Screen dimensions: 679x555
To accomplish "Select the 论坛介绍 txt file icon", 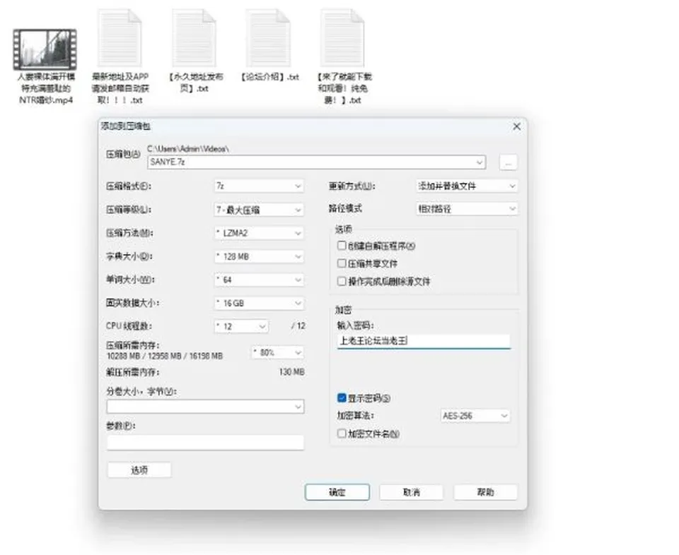I will click(x=268, y=38).
